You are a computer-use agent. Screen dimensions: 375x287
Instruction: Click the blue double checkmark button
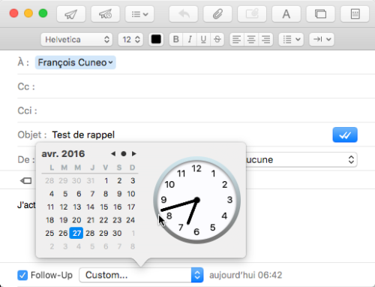(345, 135)
